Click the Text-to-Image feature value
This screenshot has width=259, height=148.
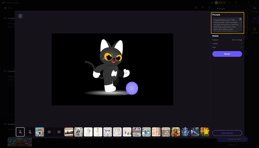point(237,40)
